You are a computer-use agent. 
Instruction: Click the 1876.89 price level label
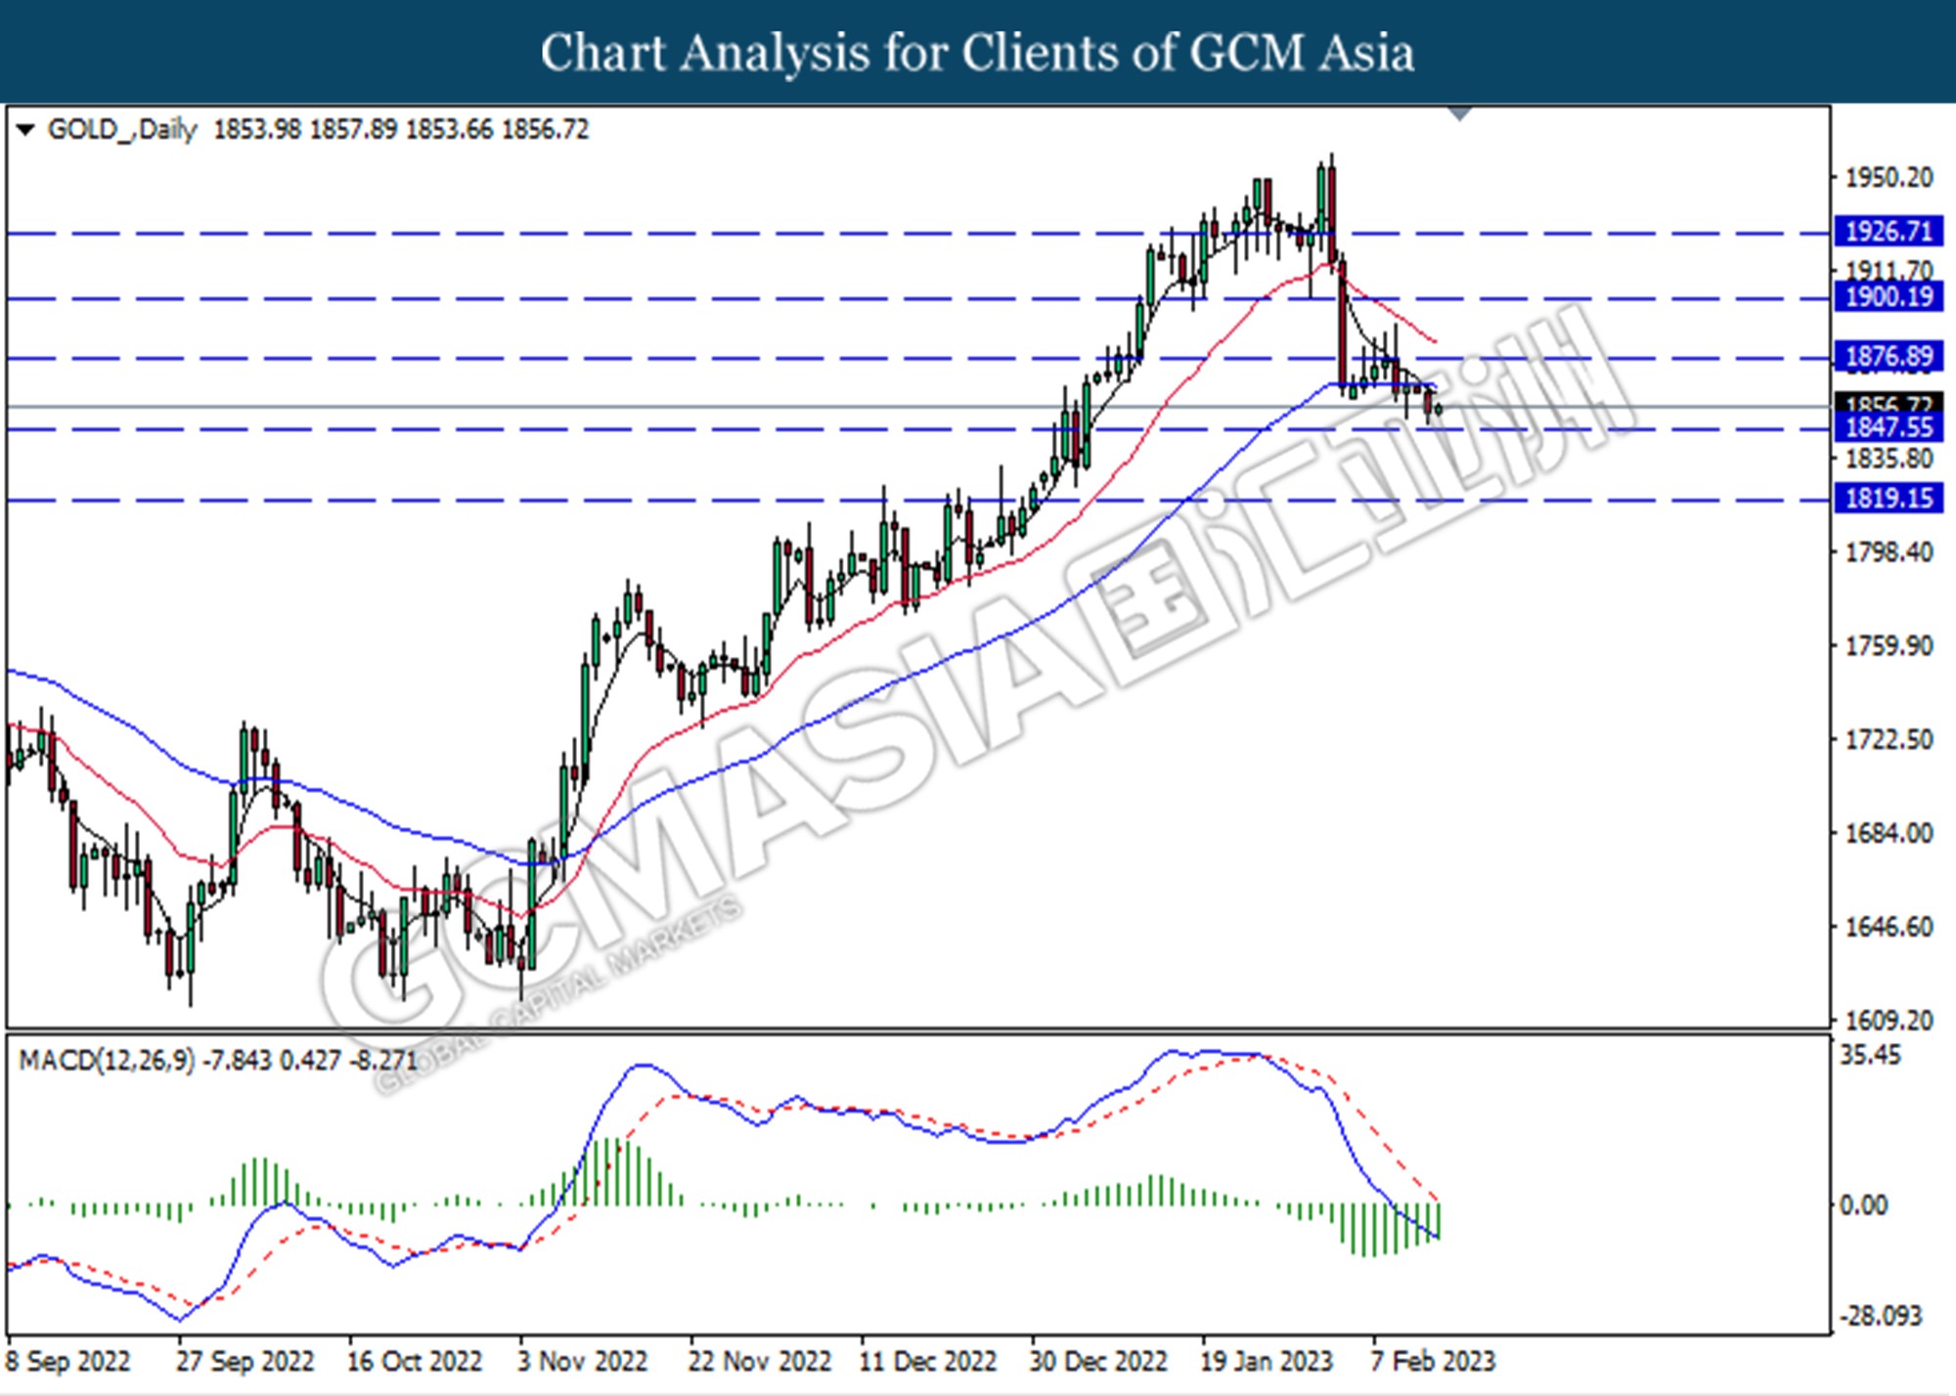[x=1889, y=356]
